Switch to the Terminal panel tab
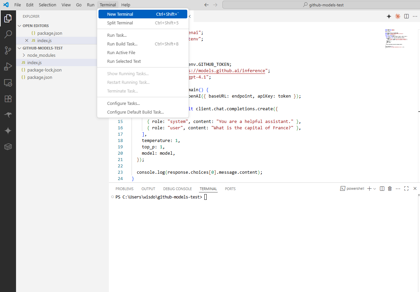 pos(208,189)
